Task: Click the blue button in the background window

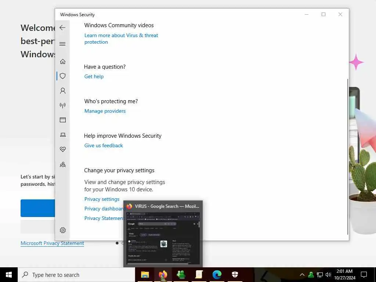Action: tap(38, 208)
